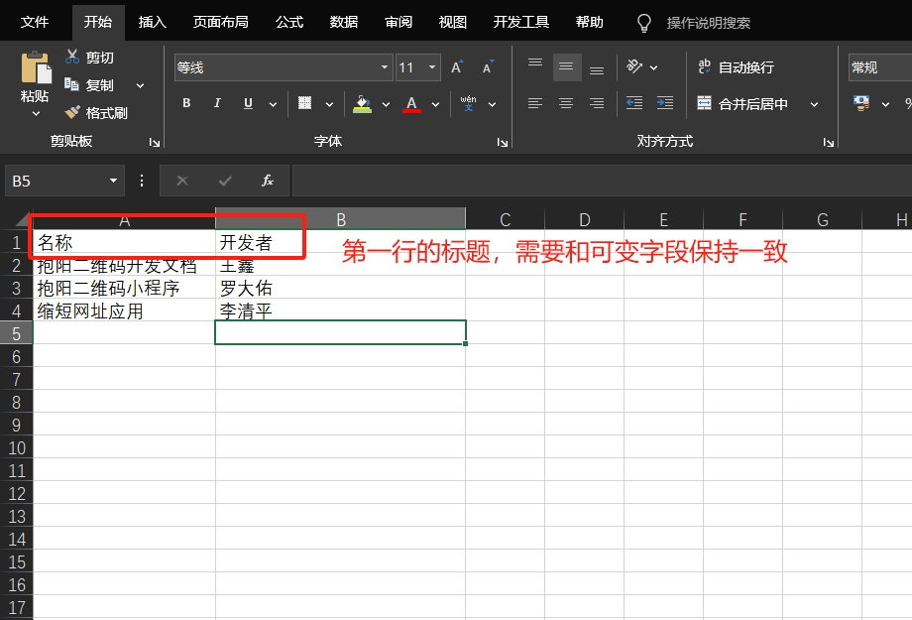Click the Merge & Center (合并后居中) button
Viewport: 912px width, 620px height.
click(742, 104)
